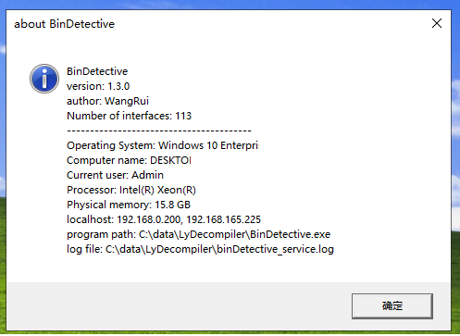The height and width of the screenshot is (336, 460).
Task: Click the BinDetective.exe file name
Action: coord(290,234)
